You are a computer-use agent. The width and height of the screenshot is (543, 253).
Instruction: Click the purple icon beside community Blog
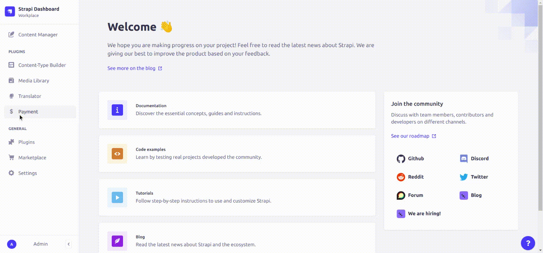coord(464,195)
